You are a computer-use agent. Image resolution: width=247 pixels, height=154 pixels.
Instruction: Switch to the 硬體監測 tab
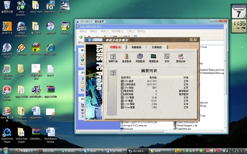tap(115, 47)
